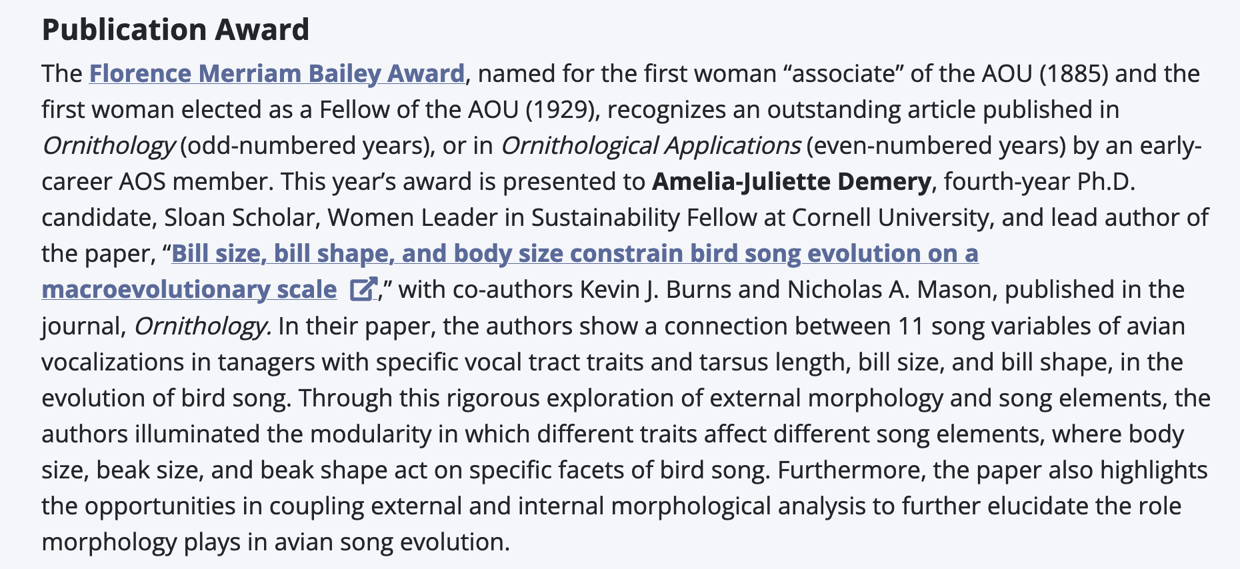Click the bold name Amelia-Juliette Demery

tap(791, 182)
